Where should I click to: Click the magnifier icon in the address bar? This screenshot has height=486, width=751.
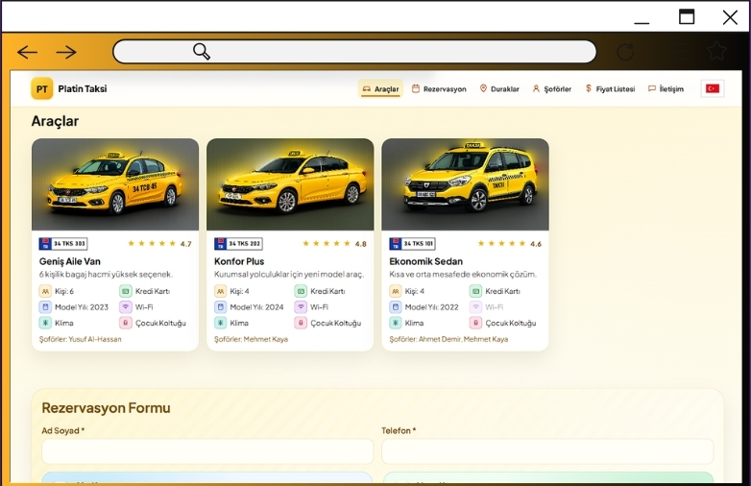(x=201, y=52)
